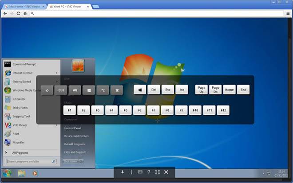The height and width of the screenshot is (183, 293).
Task: Open Control Panel in Start menu
Action: [x=72, y=128]
